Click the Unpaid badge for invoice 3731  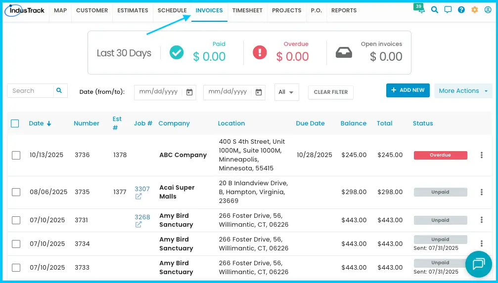(x=440, y=220)
